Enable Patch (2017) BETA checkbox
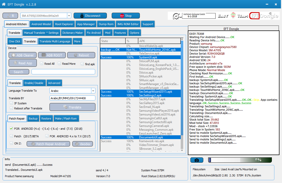 pos(11,136)
